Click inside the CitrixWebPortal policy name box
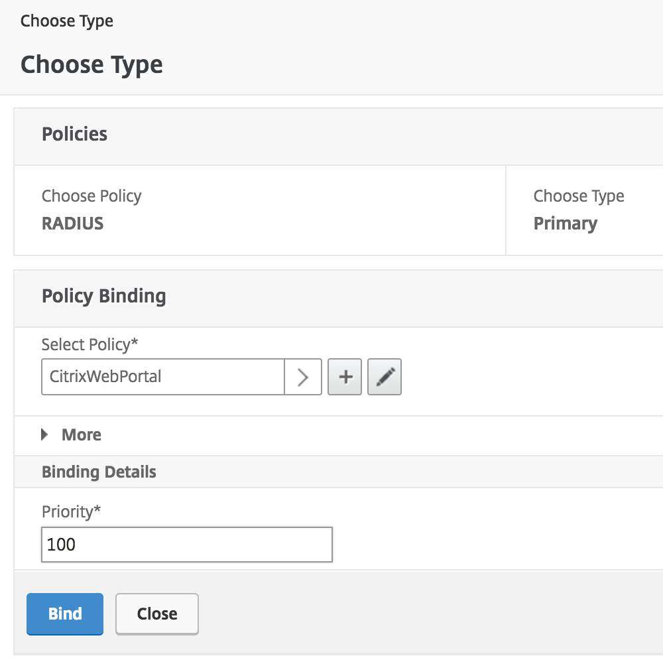This screenshot has height=666, width=663. (162, 377)
